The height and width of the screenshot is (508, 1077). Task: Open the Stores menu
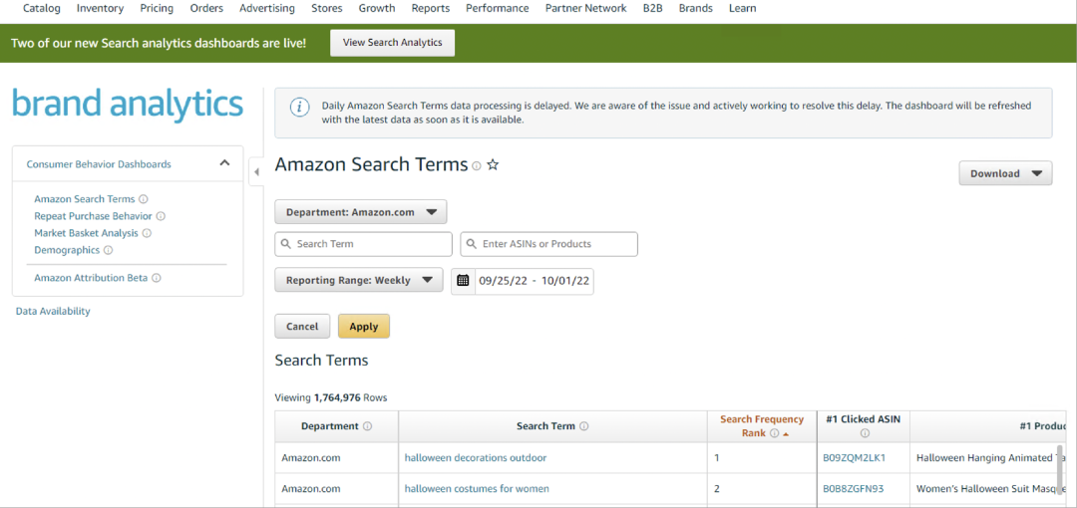[327, 8]
